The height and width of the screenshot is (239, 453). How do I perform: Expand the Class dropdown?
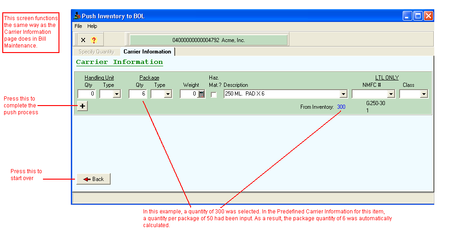(x=423, y=94)
